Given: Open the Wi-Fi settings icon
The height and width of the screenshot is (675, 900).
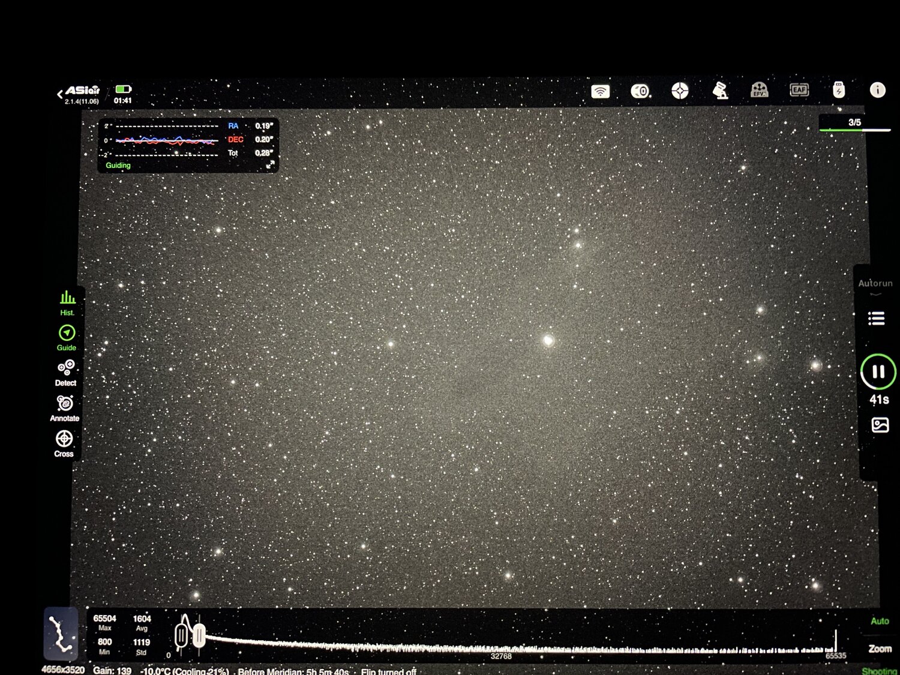Looking at the screenshot, I should [x=600, y=91].
